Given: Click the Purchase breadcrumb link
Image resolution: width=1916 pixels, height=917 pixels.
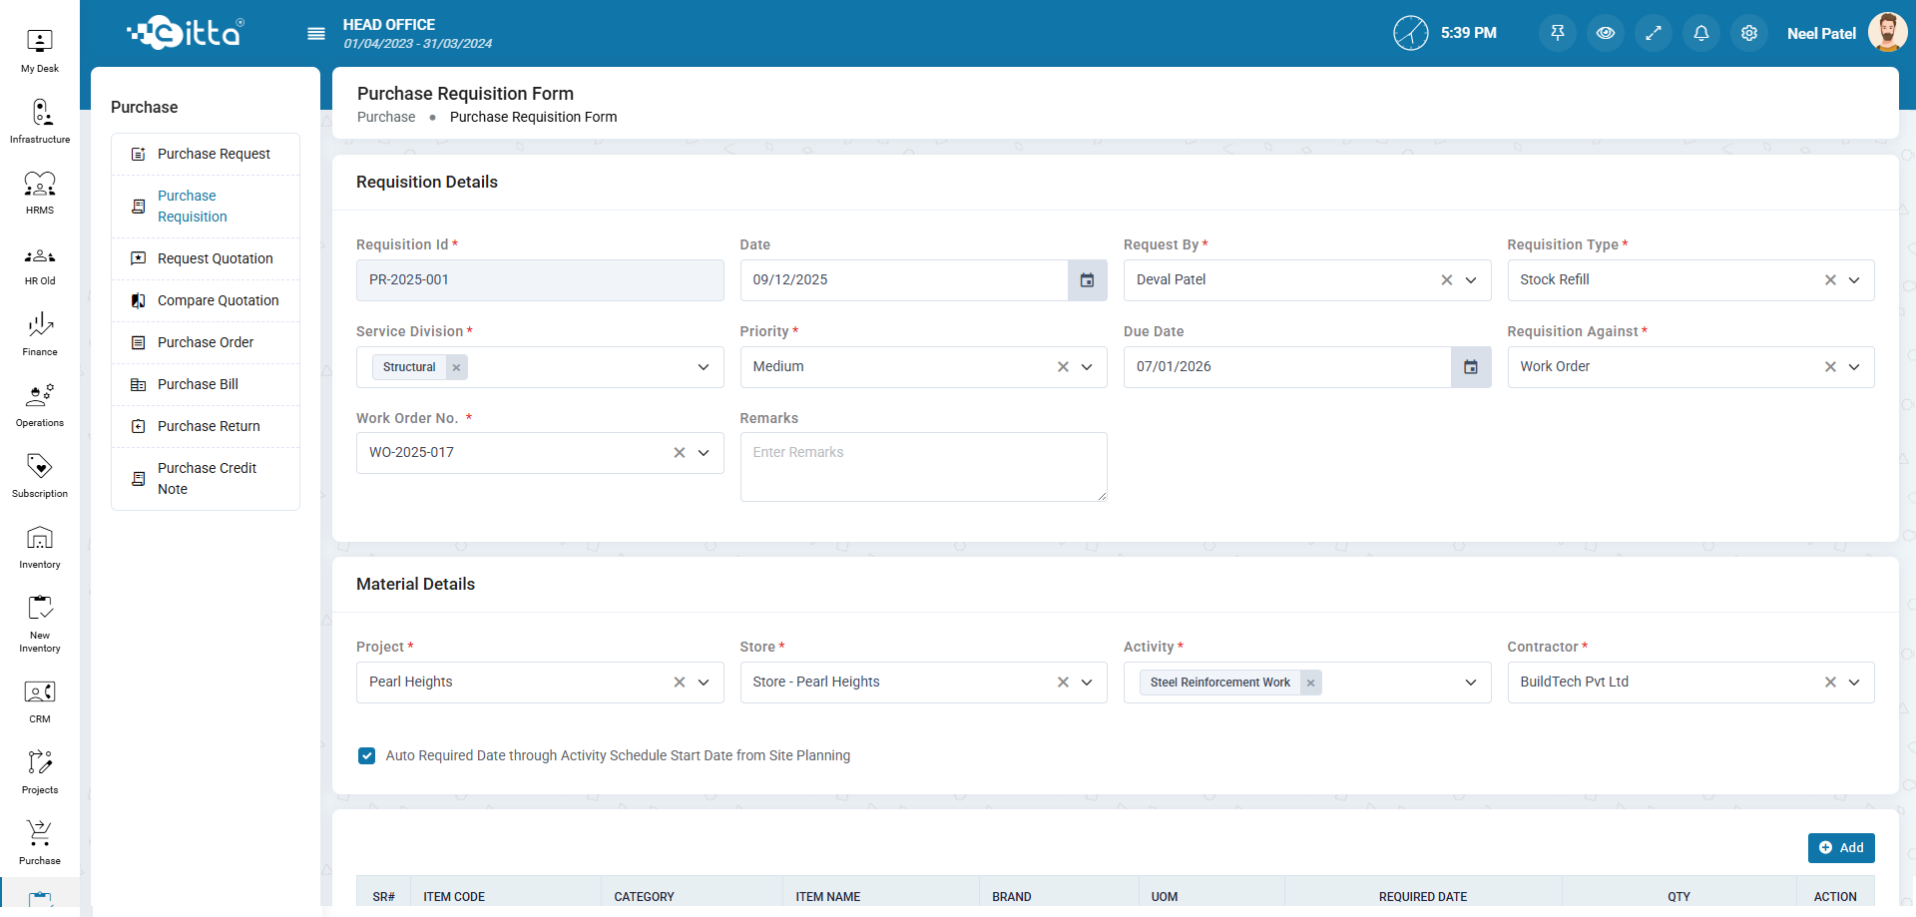Looking at the screenshot, I should point(386,117).
